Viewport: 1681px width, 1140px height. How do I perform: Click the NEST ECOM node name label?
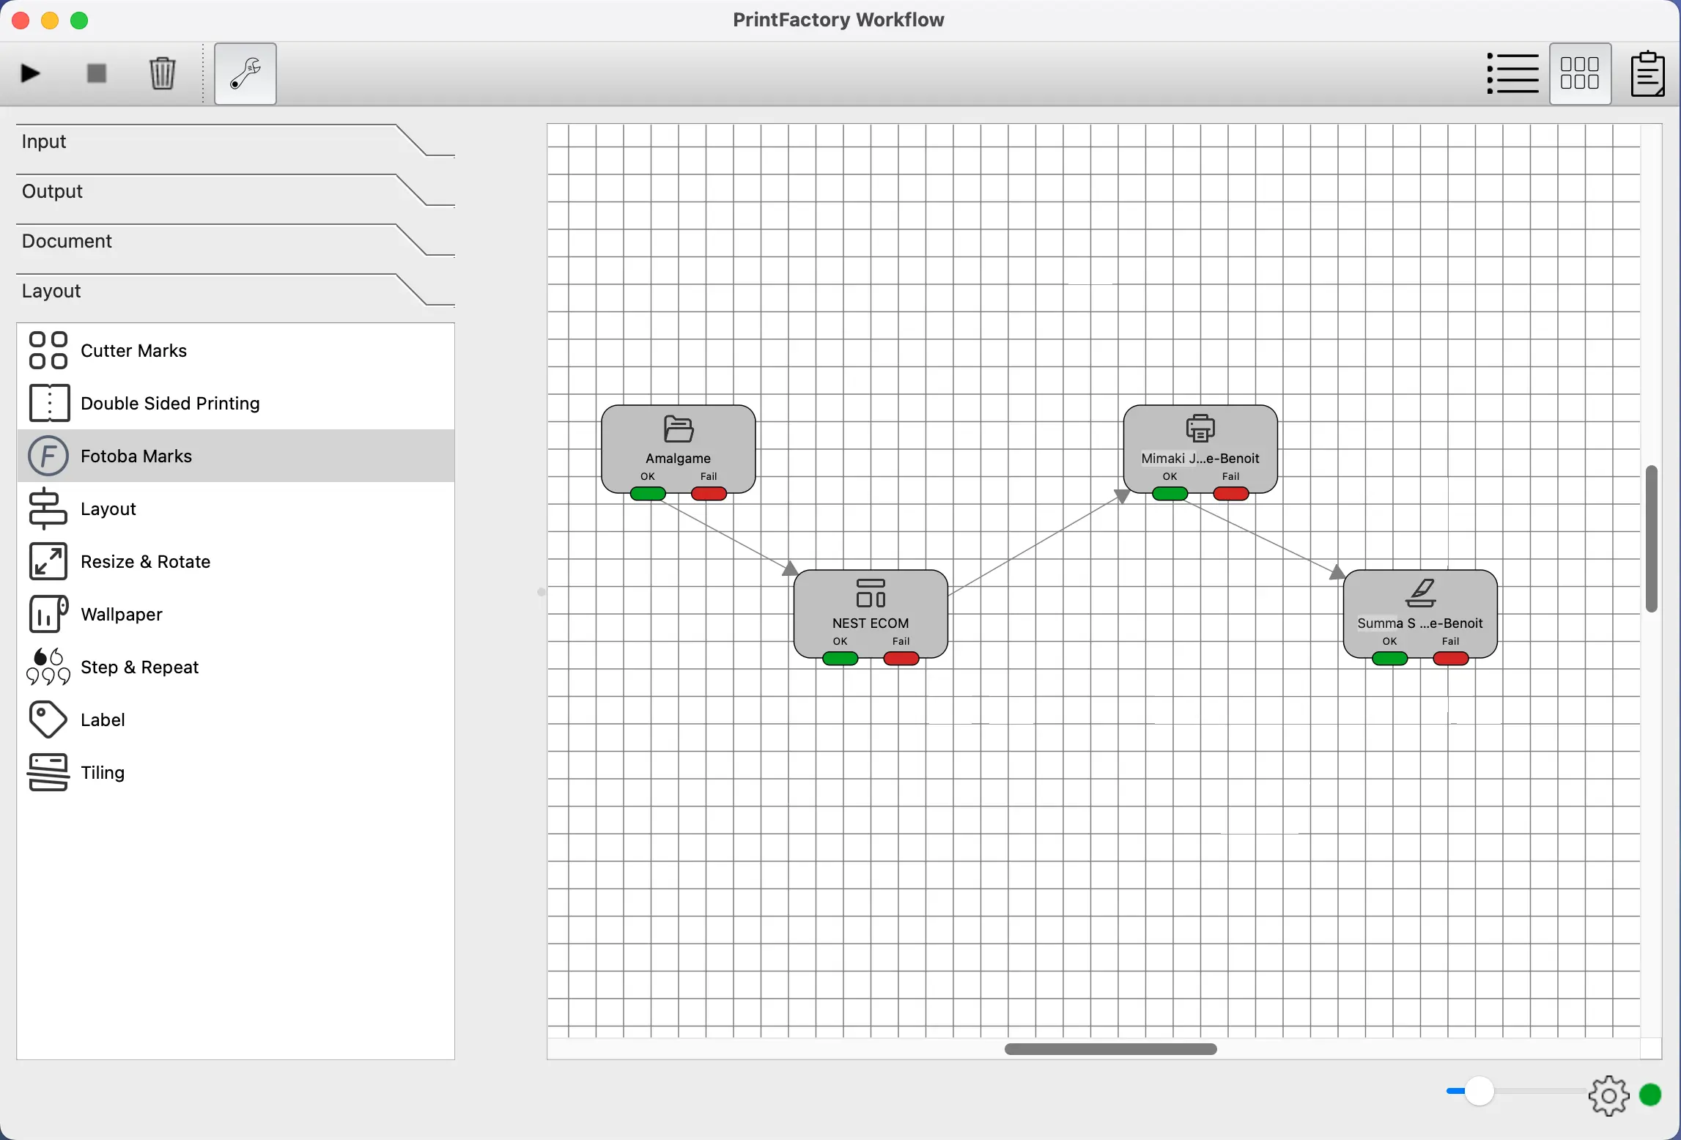click(x=871, y=623)
